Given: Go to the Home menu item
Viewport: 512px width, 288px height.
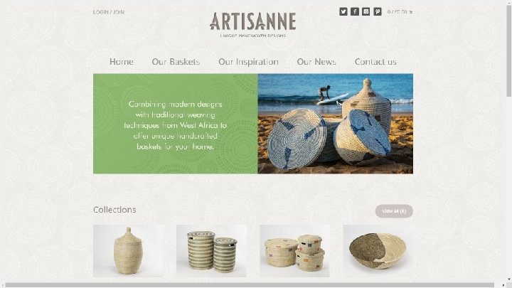Looking at the screenshot, I should click(x=121, y=62).
